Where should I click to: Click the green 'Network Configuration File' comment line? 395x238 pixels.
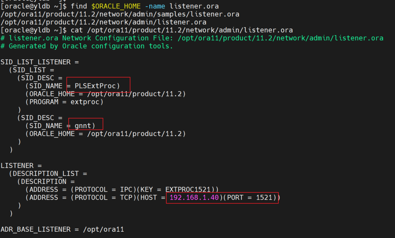(x=192, y=38)
